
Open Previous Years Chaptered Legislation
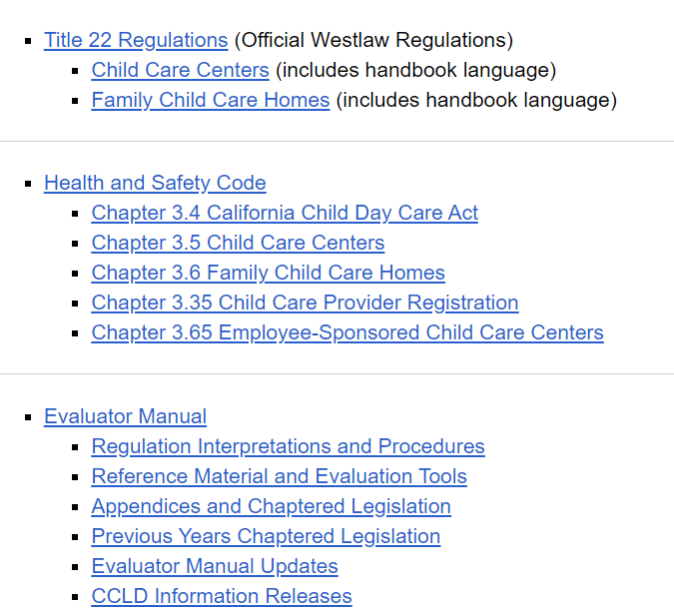pyautogui.click(x=266, y=537)
